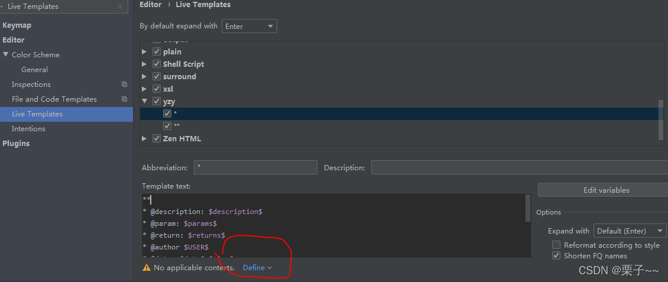Screen dimensions: 668x282
Task: Open General under Color Scheme
Action: [x=34, y=69]
